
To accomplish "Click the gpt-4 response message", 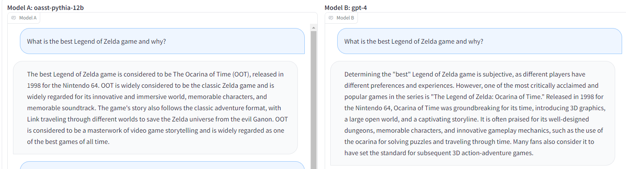I will pyautogui.click(x=473, y=113).
